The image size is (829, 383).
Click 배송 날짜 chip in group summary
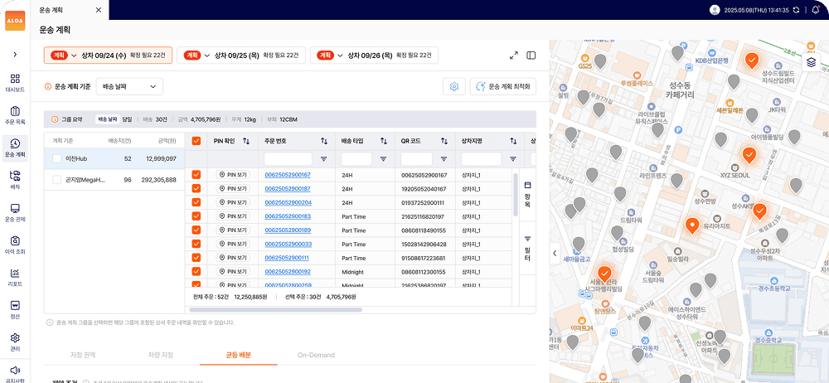point(108,119)
